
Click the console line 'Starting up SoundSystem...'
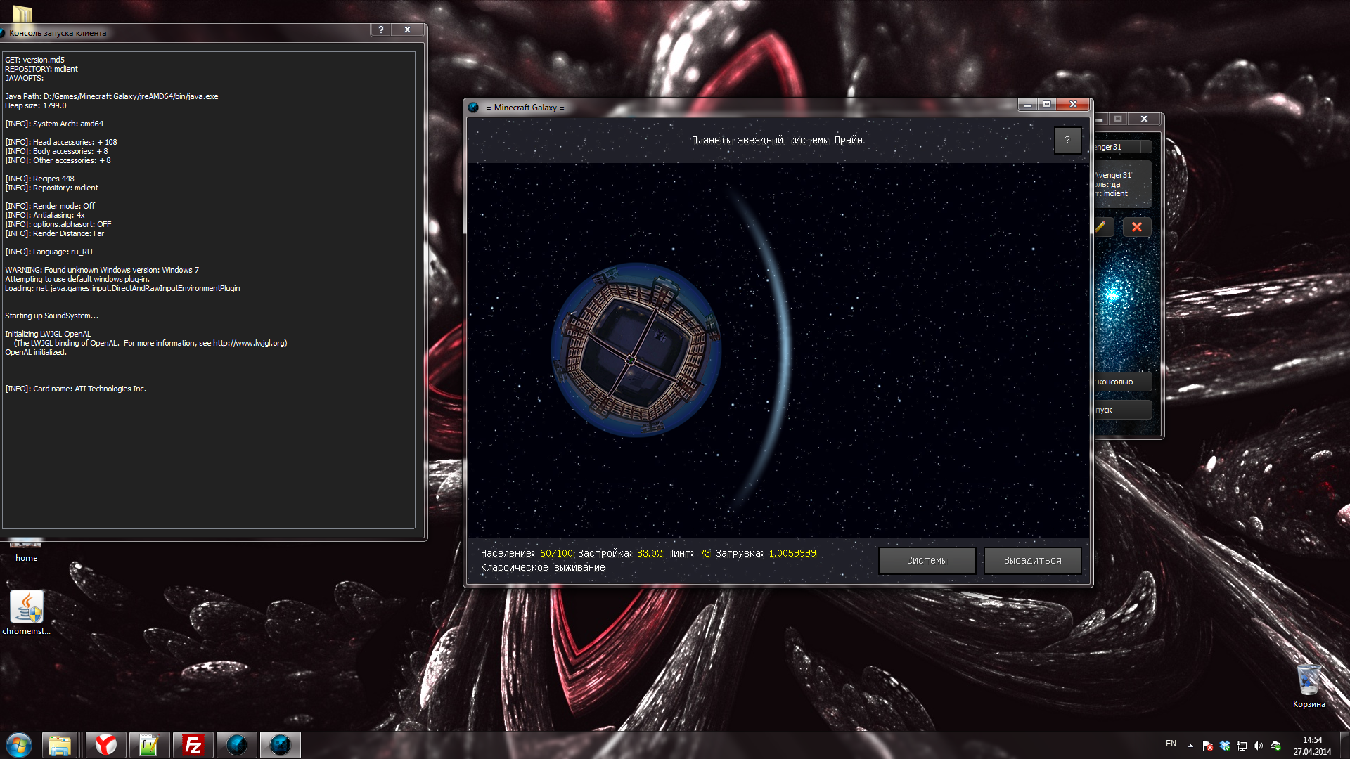pyautogui.click(x=52, y=316)
